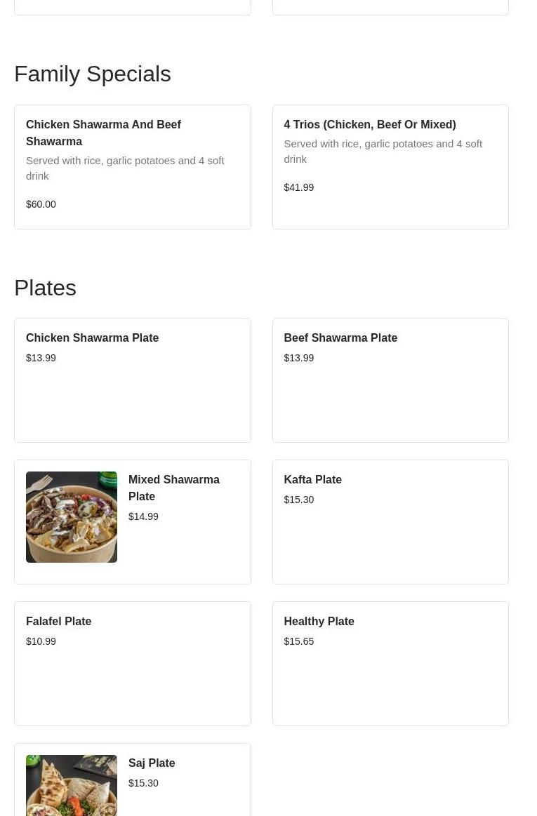This screenshot has height=816, width=537.
Task: Click the $10.99 Falafel Plate price
Action: point(41,641)
